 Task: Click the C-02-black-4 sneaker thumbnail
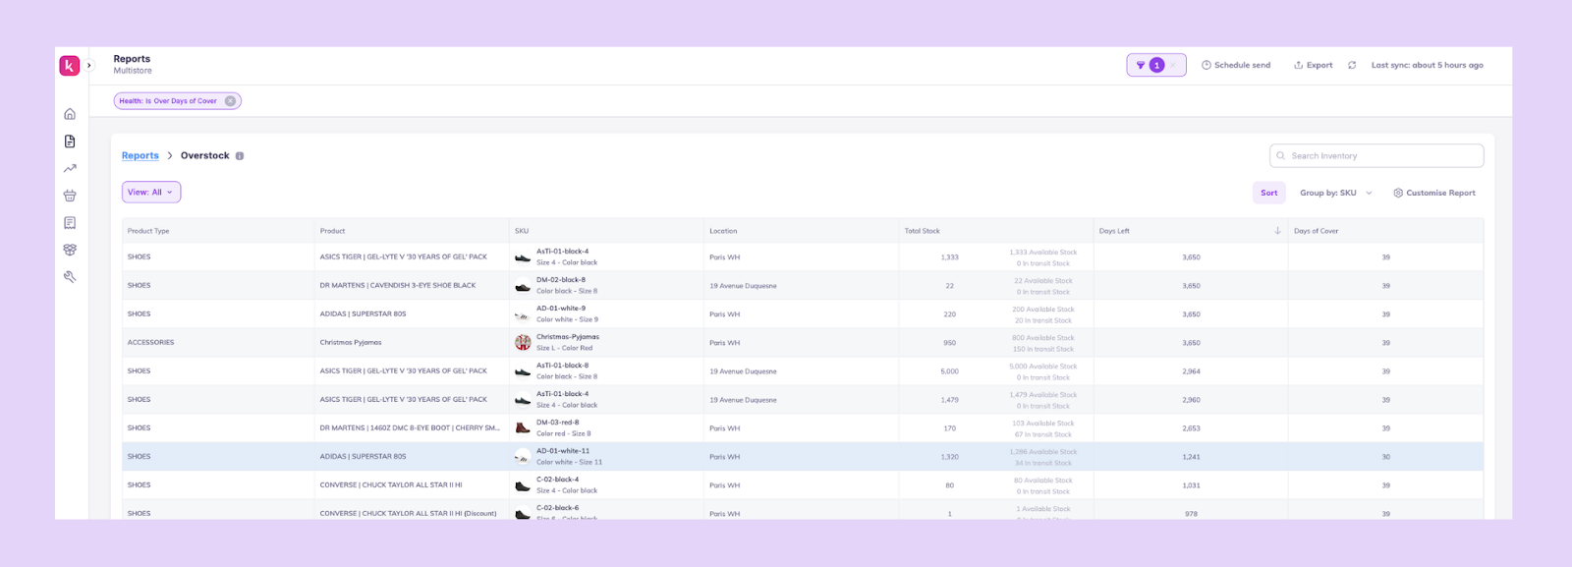[523, 485]
